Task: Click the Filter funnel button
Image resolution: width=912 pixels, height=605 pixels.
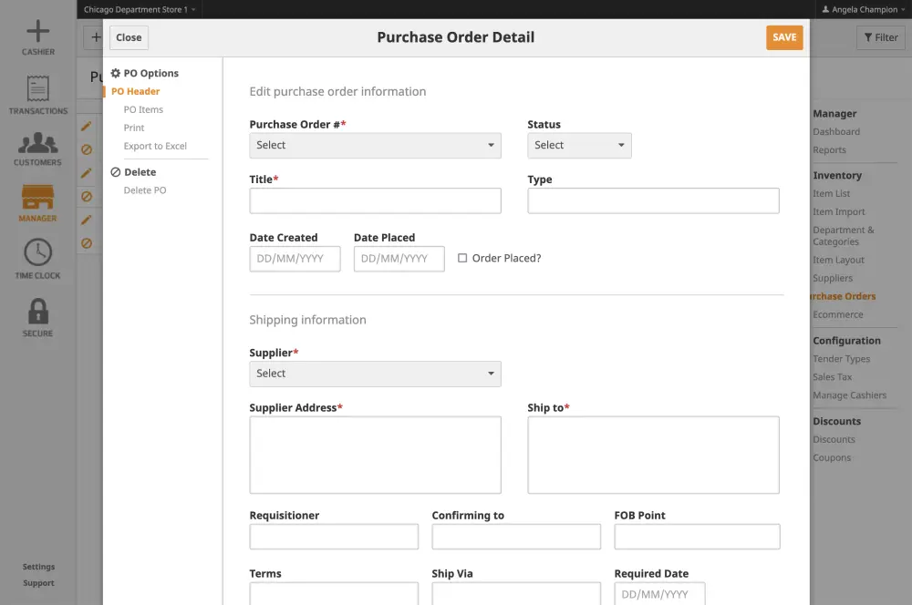Action: [x=881, y=37]
